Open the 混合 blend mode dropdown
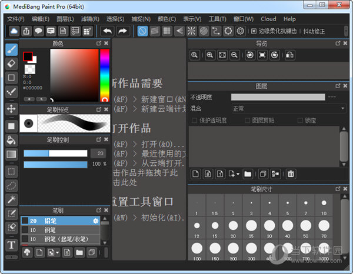 click(x=289, y=108)
